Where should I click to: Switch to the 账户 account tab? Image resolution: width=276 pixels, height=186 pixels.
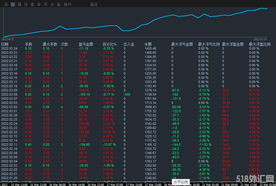point(68,4)
